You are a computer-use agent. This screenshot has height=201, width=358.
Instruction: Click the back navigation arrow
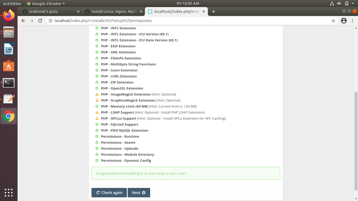tap(23, 21)
